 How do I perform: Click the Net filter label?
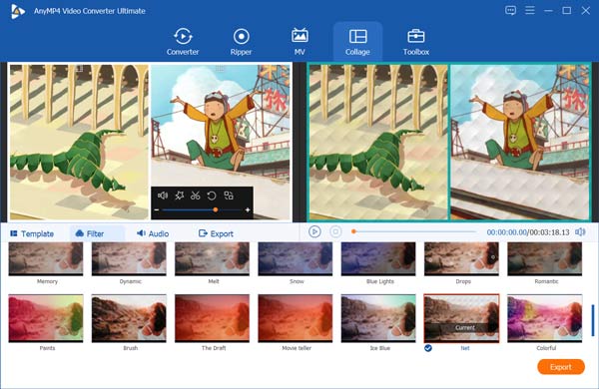tap(465, 348)
